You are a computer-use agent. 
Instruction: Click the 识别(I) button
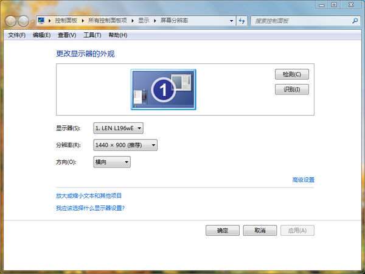292,90
